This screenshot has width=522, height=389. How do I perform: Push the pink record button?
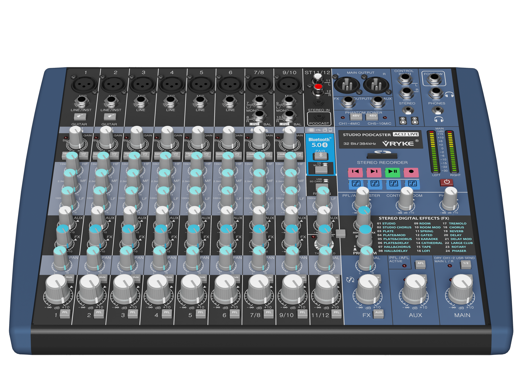point(411,172)
